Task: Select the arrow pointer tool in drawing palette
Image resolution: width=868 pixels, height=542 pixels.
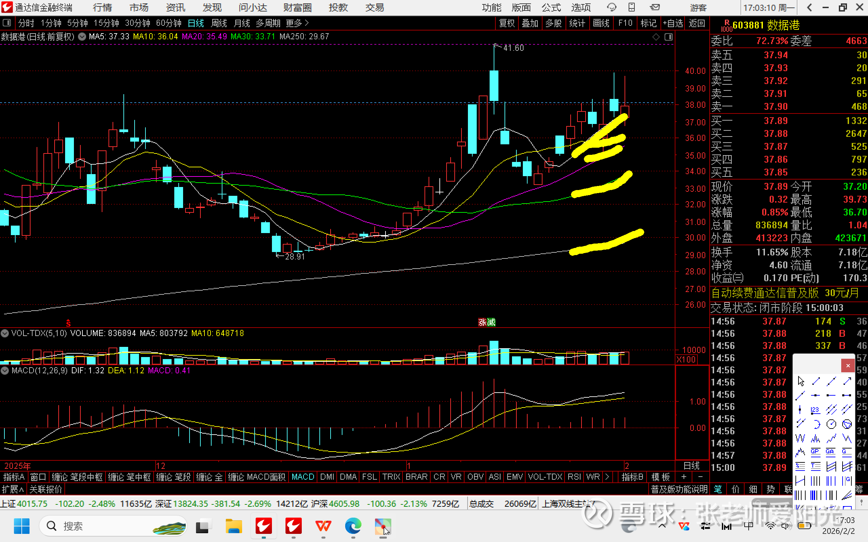Action: (801, 381)
